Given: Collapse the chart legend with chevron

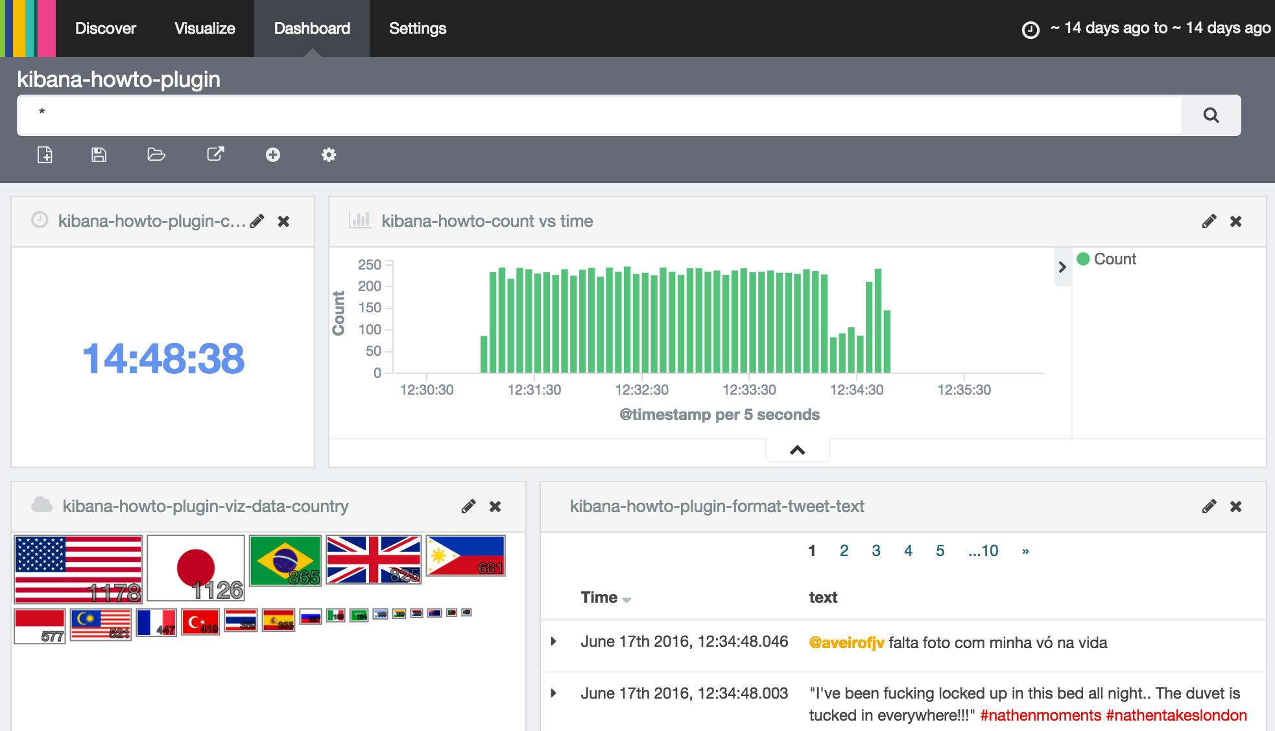Looking at the screenshot, I should pos(1062,267).
